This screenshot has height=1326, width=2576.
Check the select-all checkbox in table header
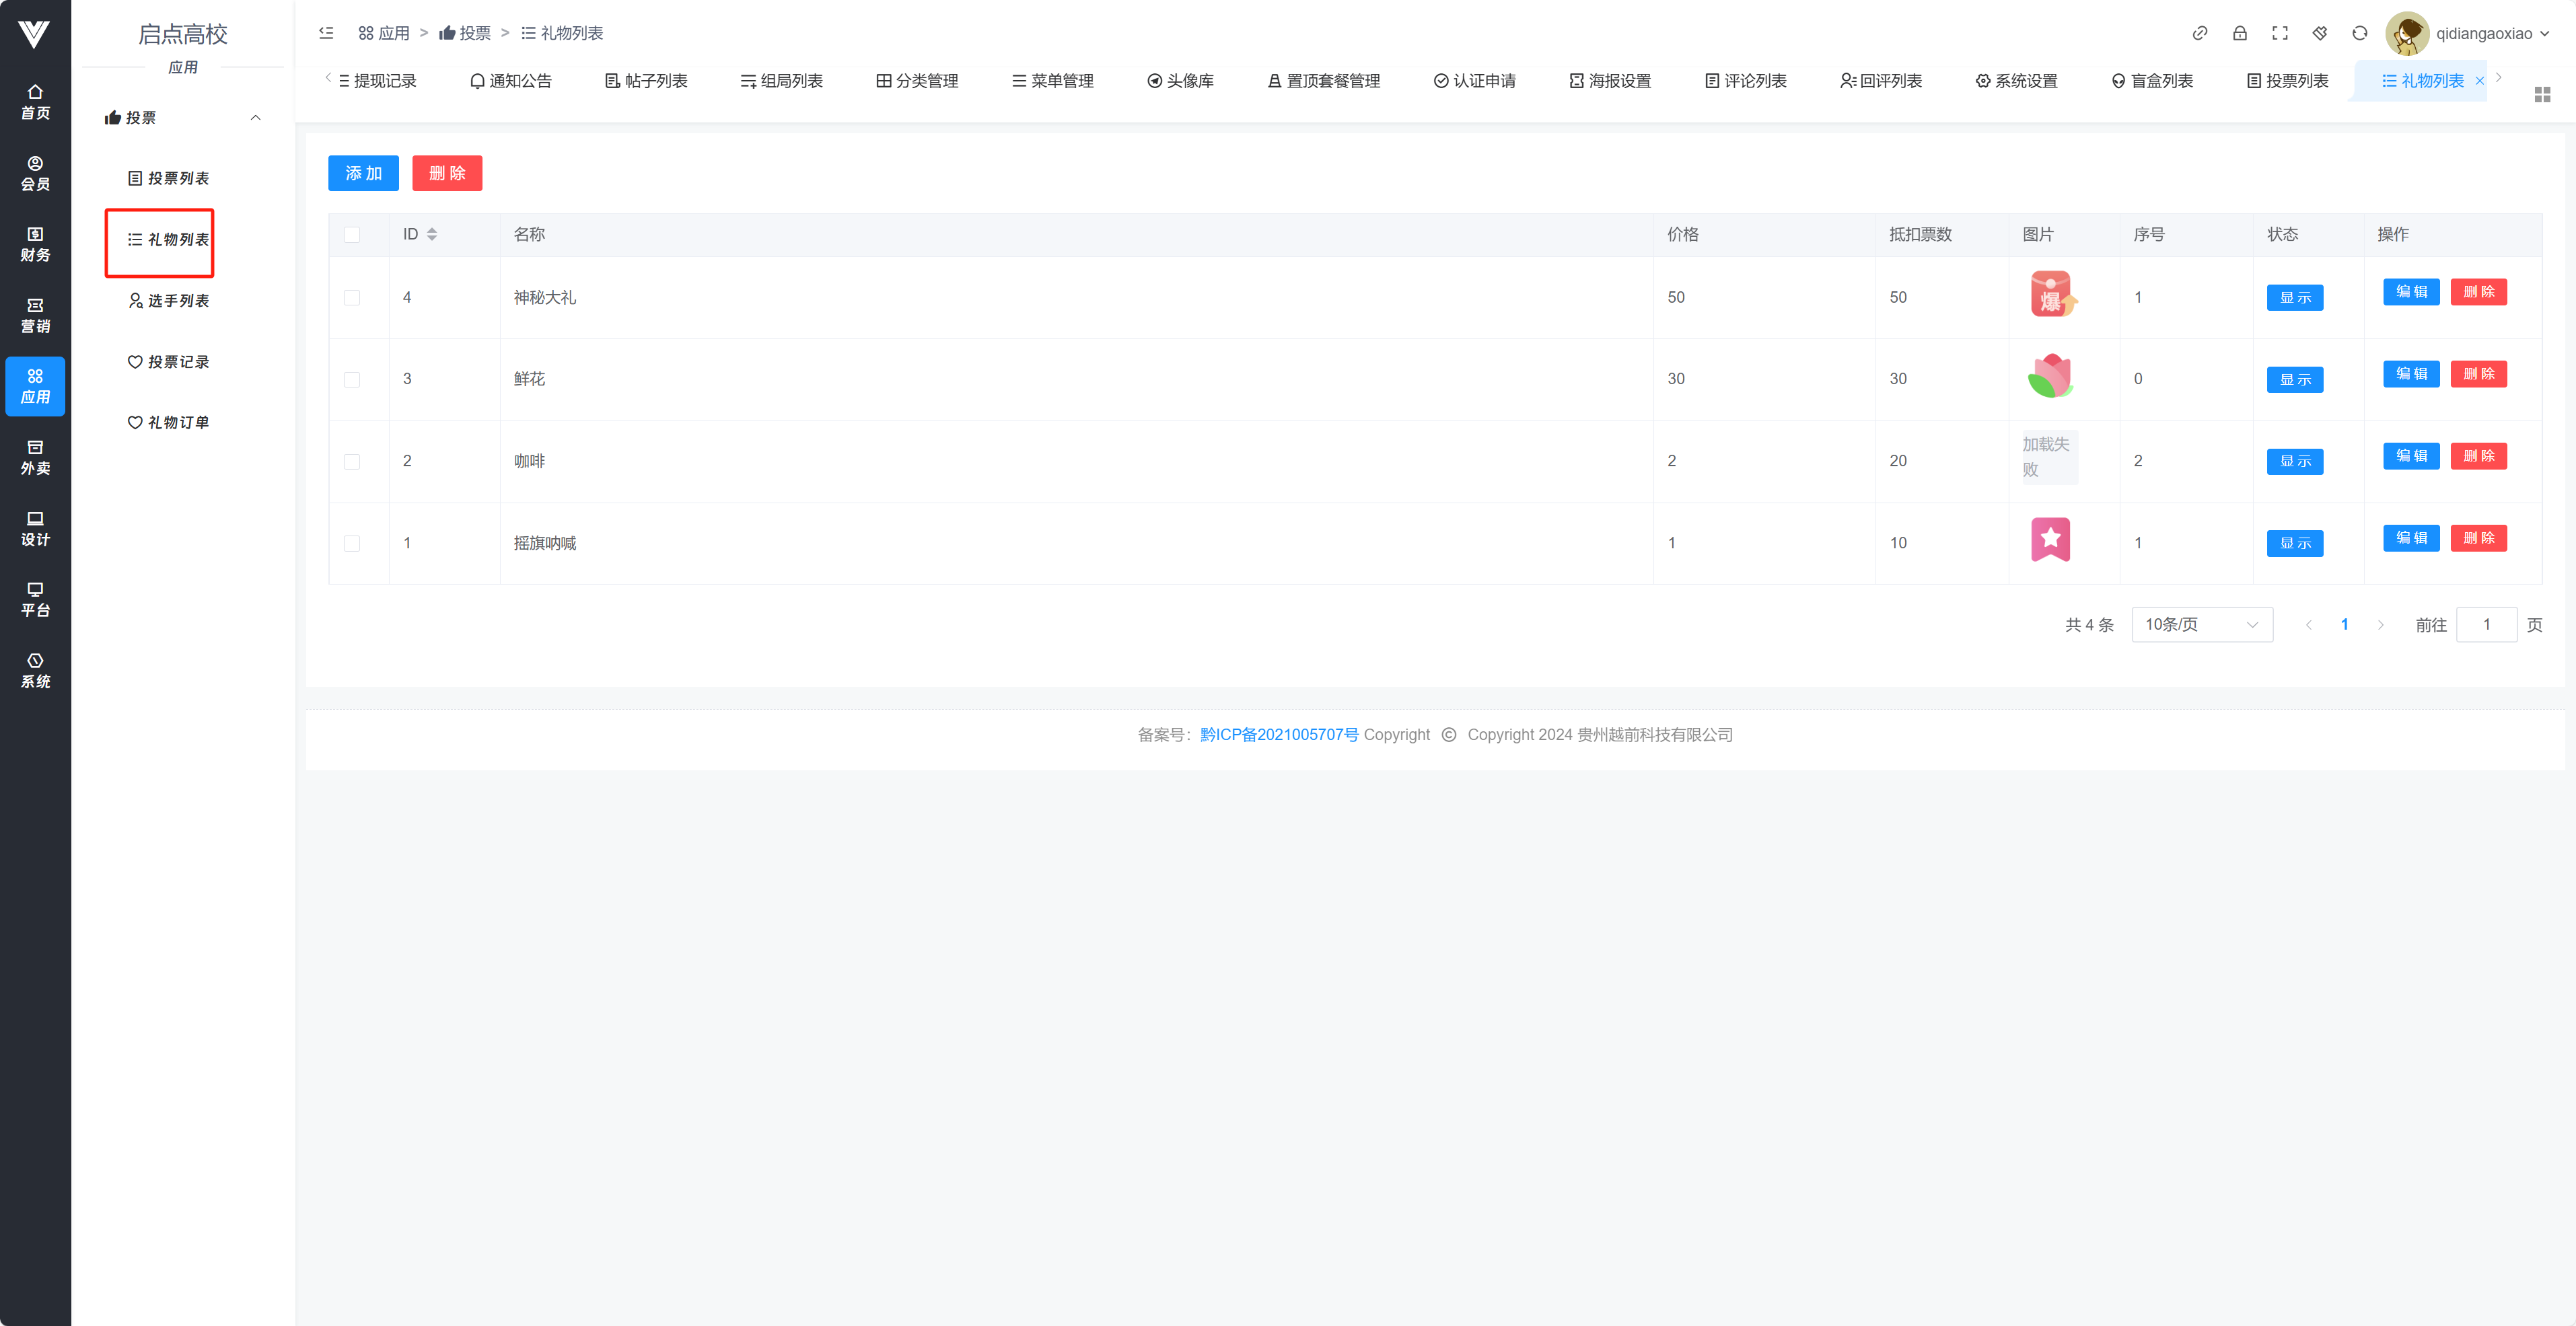tap(352, 235)
